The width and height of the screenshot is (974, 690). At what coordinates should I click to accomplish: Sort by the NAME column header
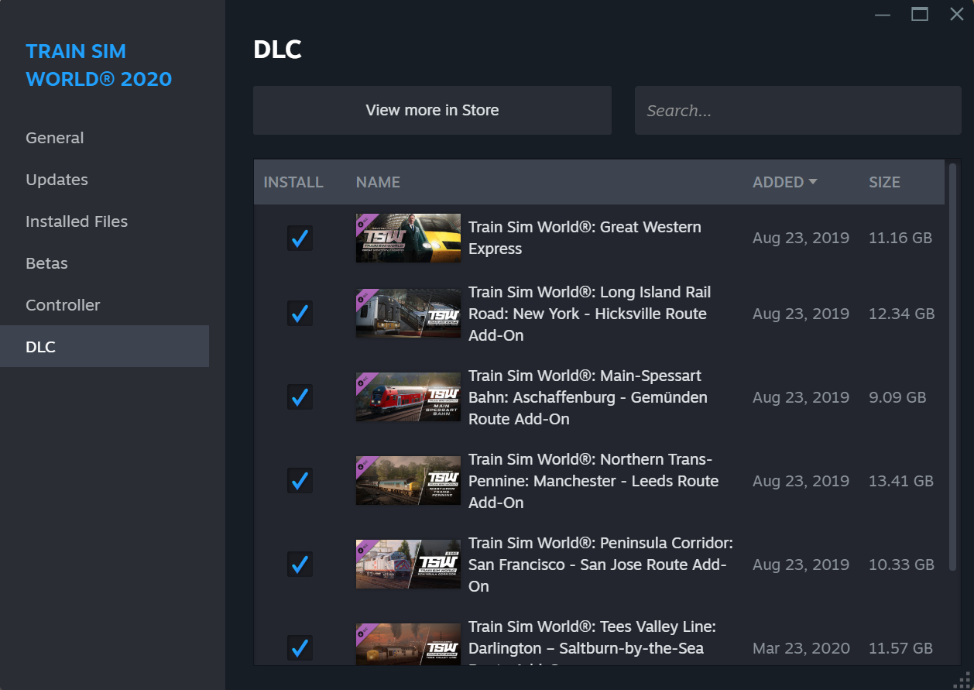point(378,182)
